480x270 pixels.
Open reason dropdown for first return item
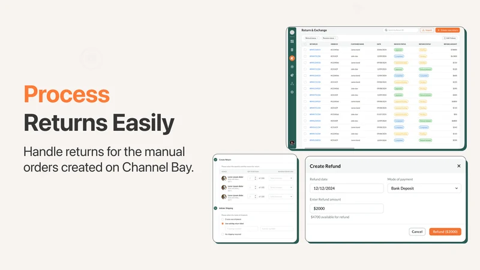pyautogui.click(x=281, y=178)
